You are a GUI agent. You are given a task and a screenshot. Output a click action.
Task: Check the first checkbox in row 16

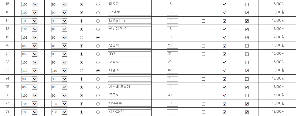(x=204, y=13)
